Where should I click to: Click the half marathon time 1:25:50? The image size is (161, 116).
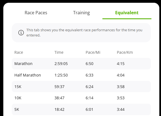61,75
